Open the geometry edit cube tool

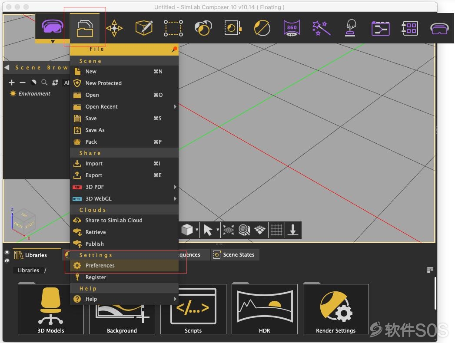(x=144, y=28)
